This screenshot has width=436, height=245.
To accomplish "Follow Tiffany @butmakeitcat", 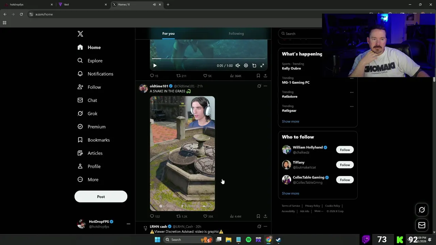I will pos(345,165).
